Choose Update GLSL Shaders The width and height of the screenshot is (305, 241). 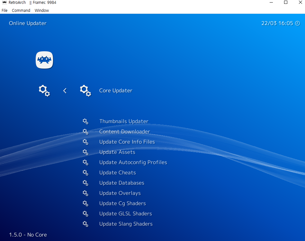click(x=125, y=214)
